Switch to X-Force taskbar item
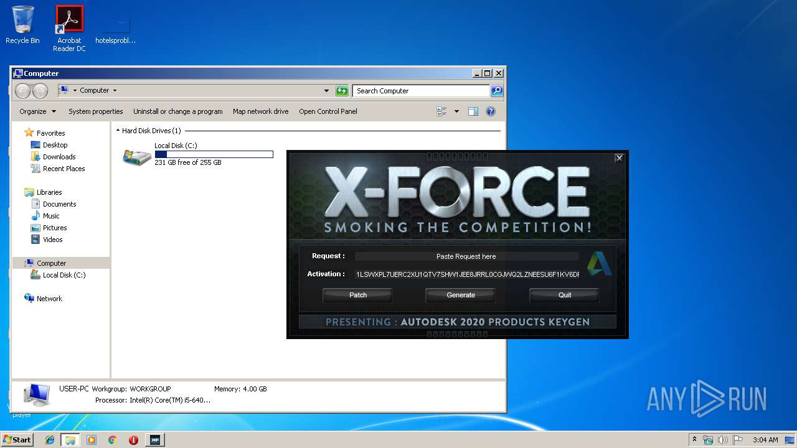Image resolution: width=797 pixels, height=448 pixels. [154, 440]
